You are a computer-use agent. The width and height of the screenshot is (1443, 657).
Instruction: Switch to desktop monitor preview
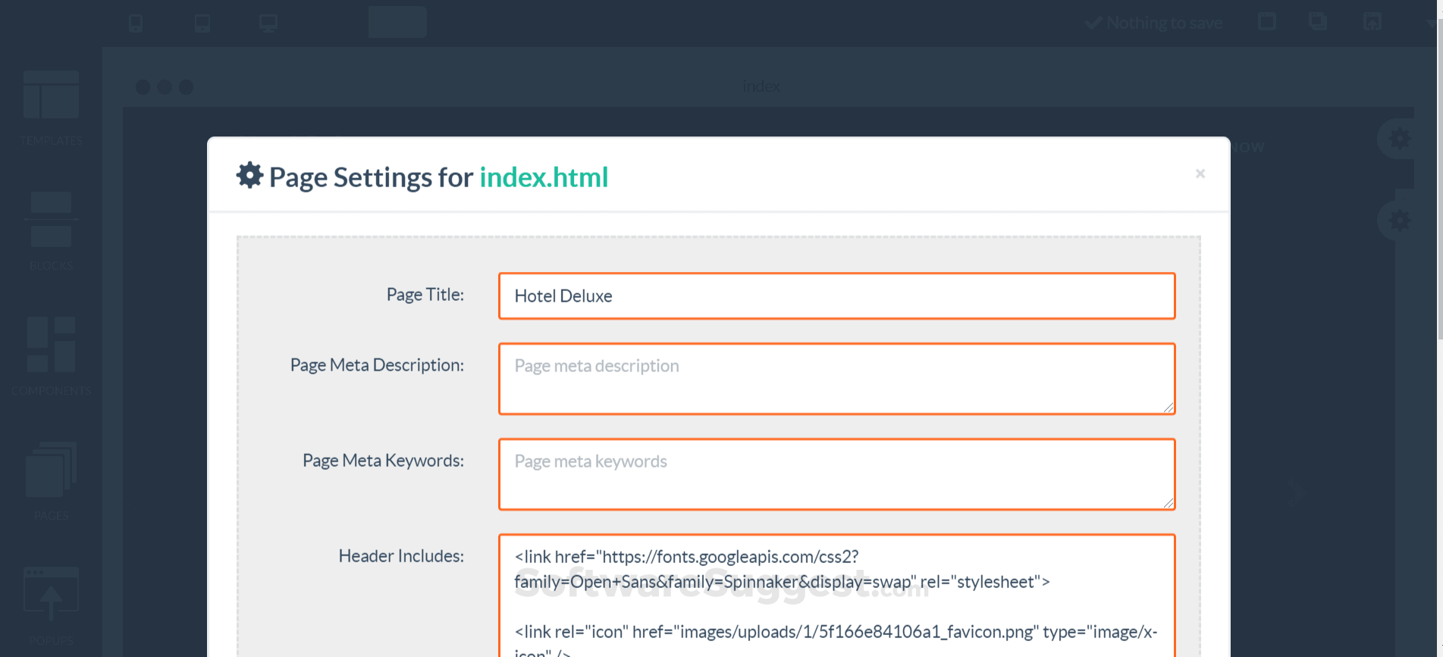[x=268, y=23]
